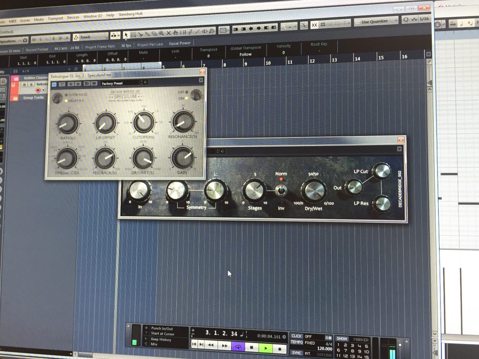This screenshot has width=479, height=359.
Task: Open the Devices menu
Action: [x=73, y=17]
